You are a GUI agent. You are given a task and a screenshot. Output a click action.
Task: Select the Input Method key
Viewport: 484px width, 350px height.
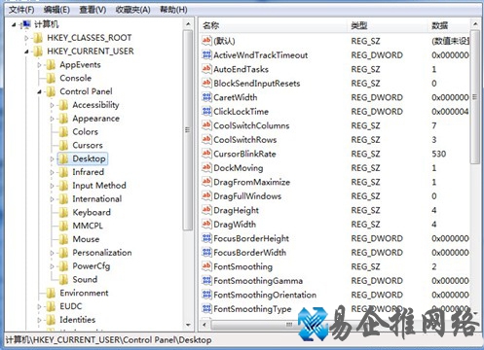pyautogui.click(x=99, y=186)
